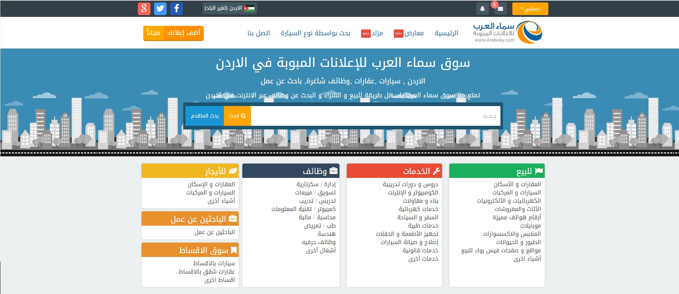Open كمبيوتر jobs link
The height and width of the screenshot is (294, 679).
coord(327,209)
